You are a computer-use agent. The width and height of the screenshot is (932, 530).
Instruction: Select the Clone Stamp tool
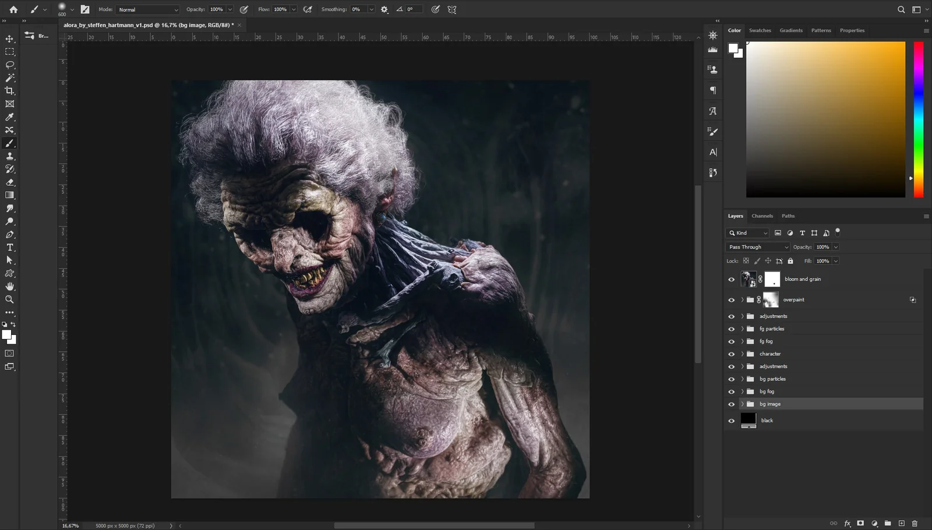pos(9,156)
